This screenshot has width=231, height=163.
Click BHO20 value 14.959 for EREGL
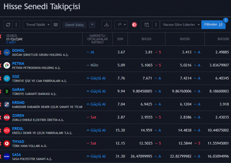coord(146,130)
